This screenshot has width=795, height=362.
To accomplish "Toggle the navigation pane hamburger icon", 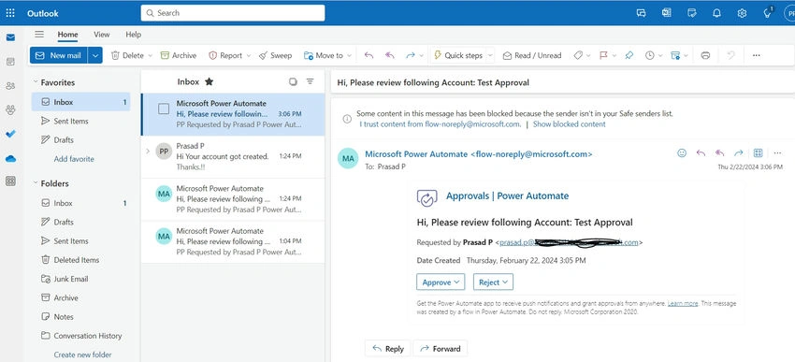I will coord(39,35).
